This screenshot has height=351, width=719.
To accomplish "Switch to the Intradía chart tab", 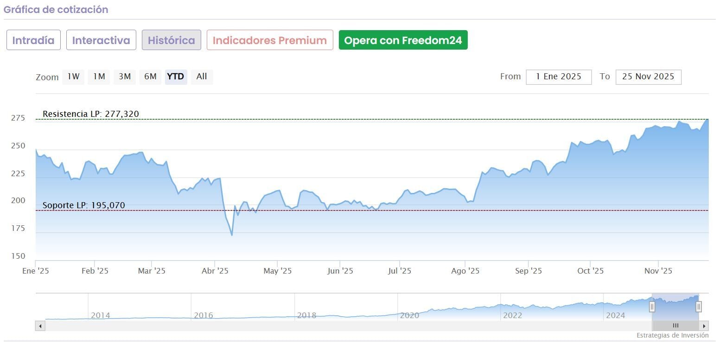I will pos(33,40).
